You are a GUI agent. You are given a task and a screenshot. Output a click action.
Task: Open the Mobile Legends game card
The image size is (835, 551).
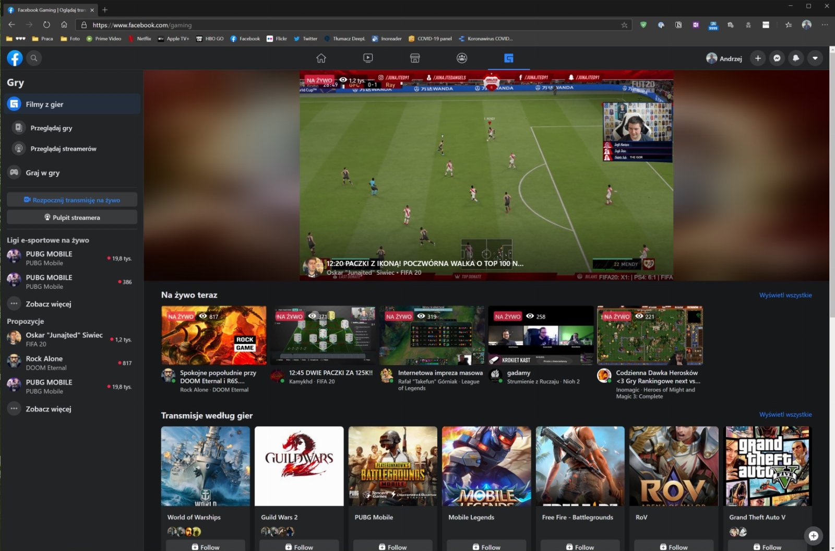(486, 466)
